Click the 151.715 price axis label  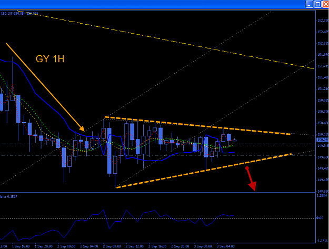[323, 66]
